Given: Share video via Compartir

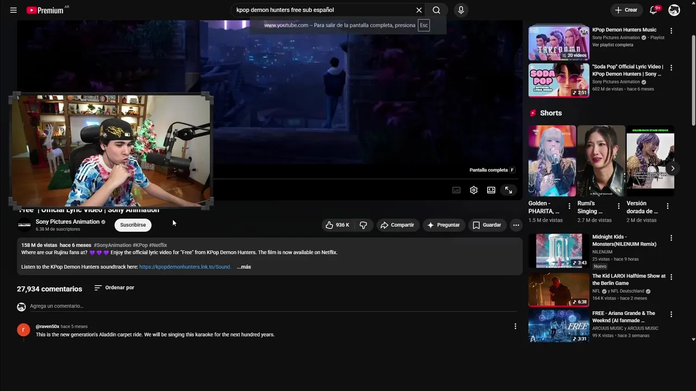Looking at the screenshot, I should pyautogui.click(x=397, y=225).
